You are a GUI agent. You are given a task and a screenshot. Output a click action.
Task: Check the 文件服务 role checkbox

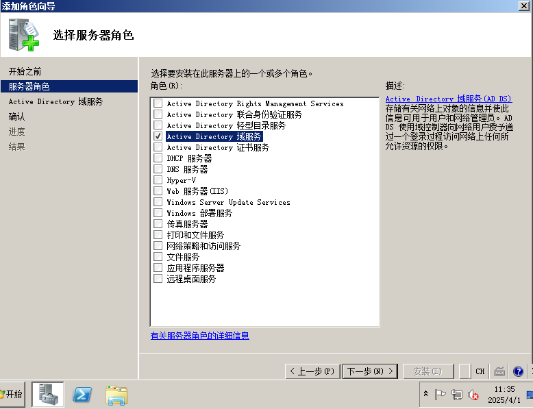[x=158, y=257]
